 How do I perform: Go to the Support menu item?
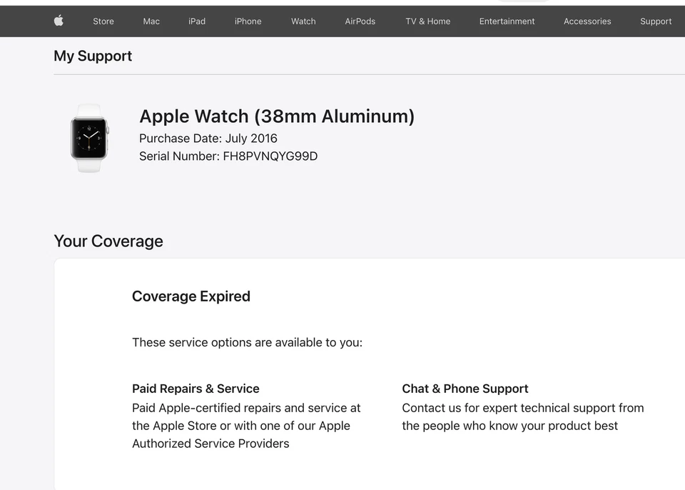click(655, 21)
